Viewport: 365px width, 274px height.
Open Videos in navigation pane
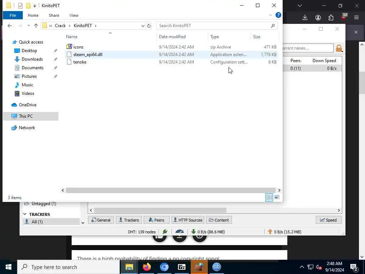tap(28, 93)
